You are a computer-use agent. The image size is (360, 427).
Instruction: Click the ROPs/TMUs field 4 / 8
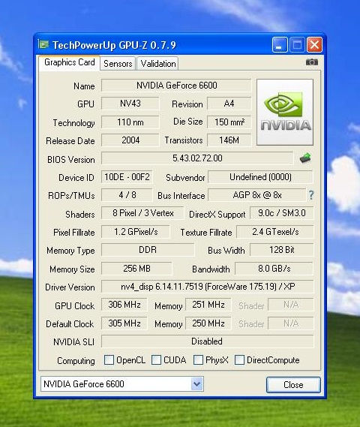coord(127,195)
